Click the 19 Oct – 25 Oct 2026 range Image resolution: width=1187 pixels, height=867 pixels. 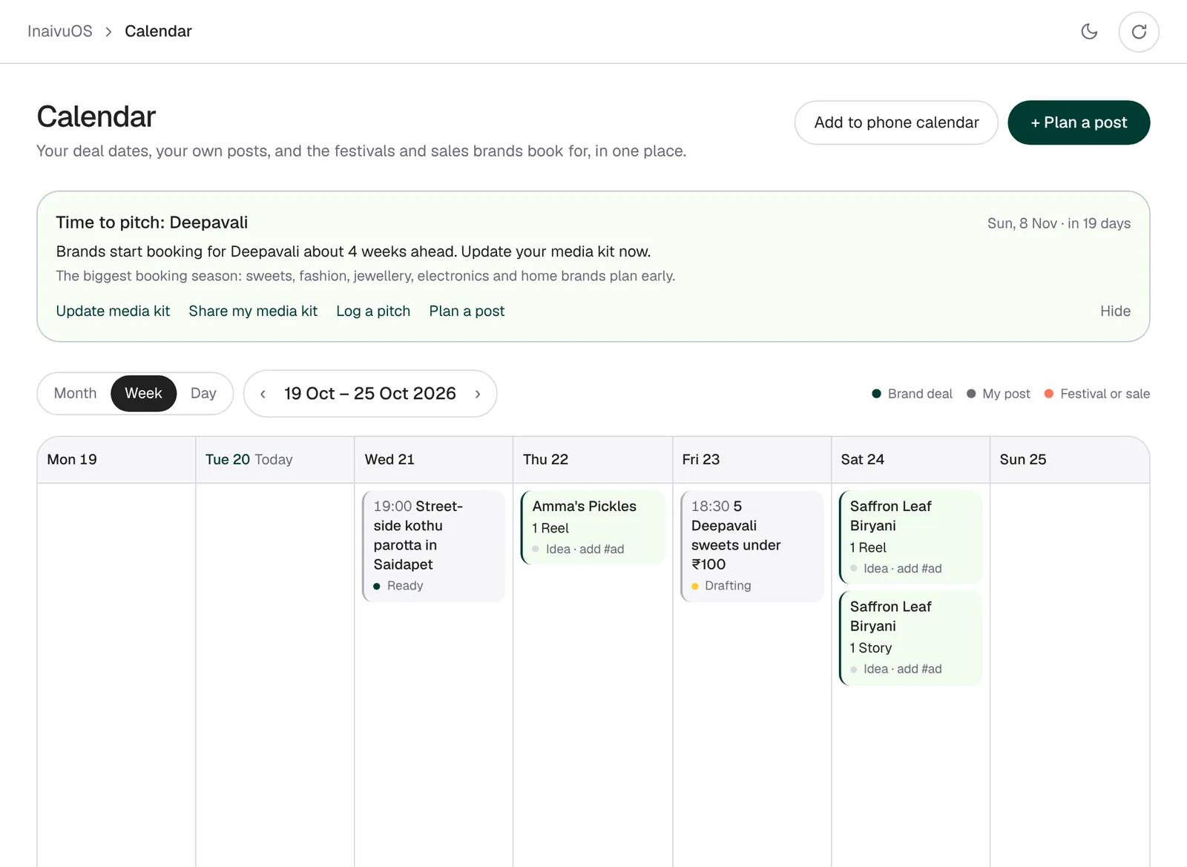pos(369,394)
